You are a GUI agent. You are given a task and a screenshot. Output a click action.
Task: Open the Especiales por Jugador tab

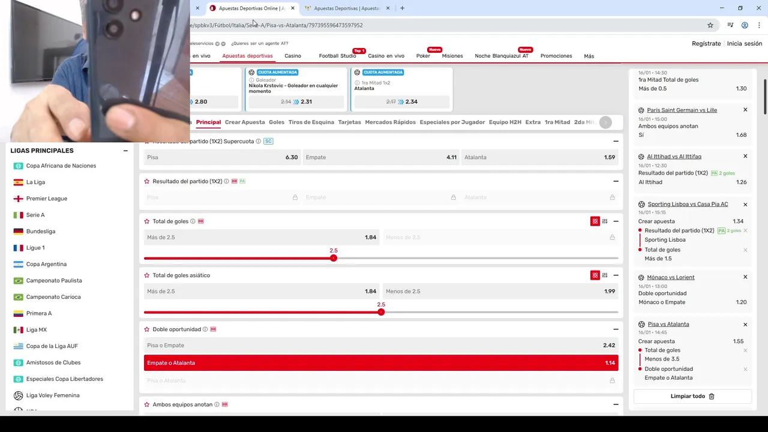point(452,122)
